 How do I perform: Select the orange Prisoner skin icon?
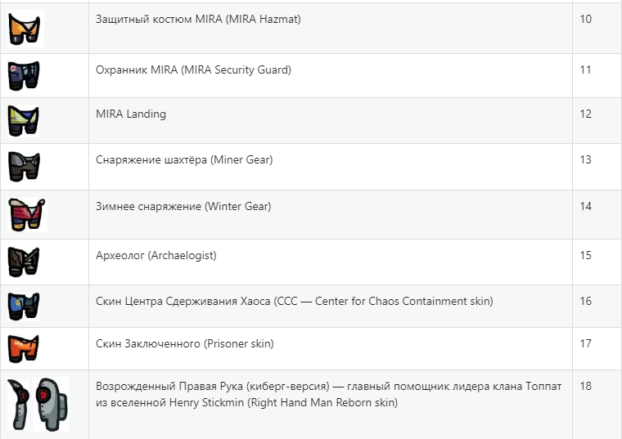[24, 348]
